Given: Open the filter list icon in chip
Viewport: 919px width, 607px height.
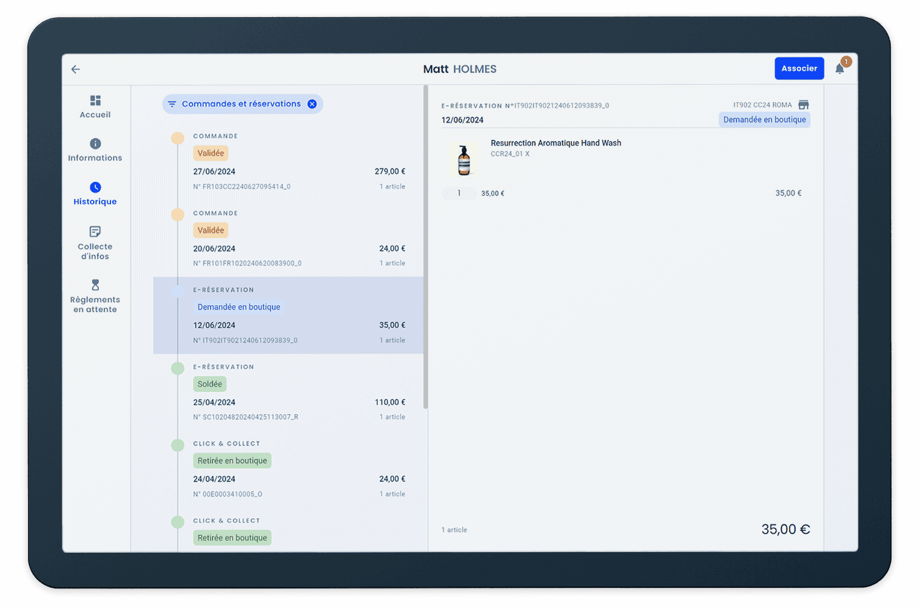Looking at the screenshot, I should click(172, 104).
